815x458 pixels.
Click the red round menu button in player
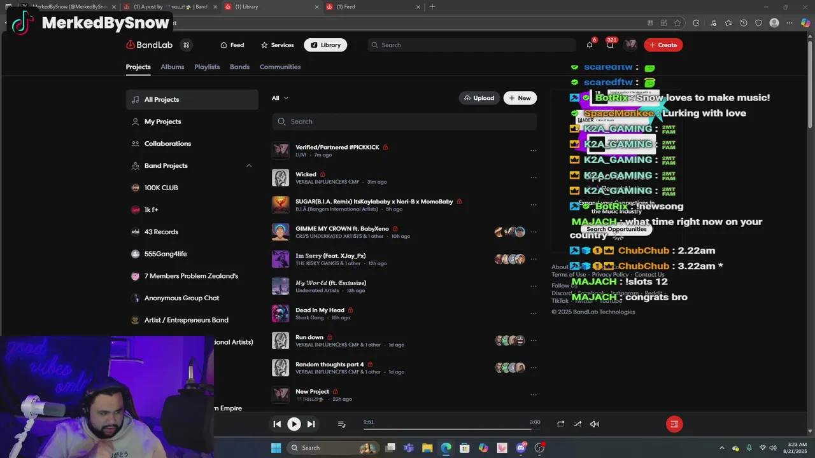[674, 424]
